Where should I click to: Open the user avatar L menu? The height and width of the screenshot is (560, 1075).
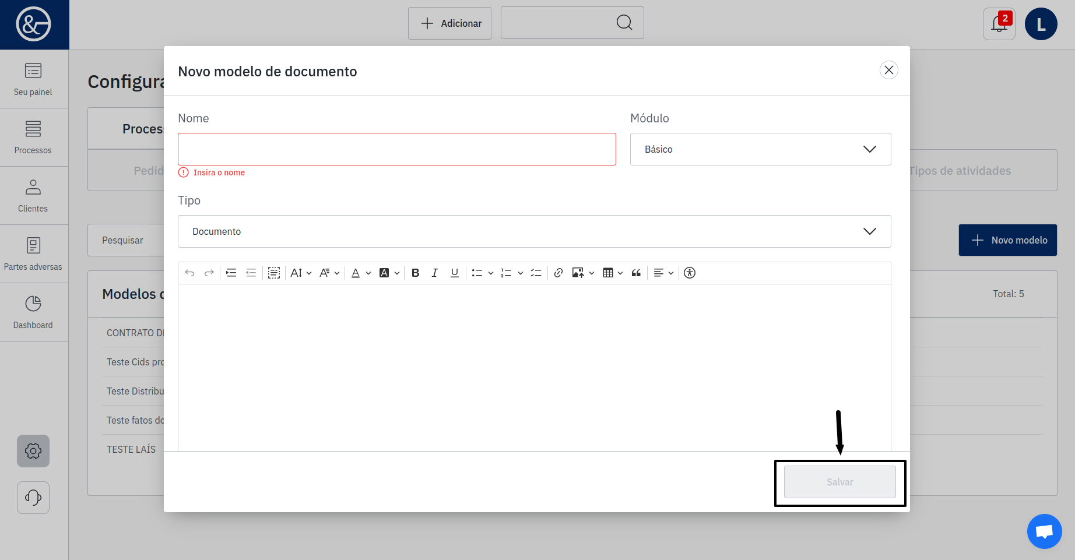click(1041, 24)
